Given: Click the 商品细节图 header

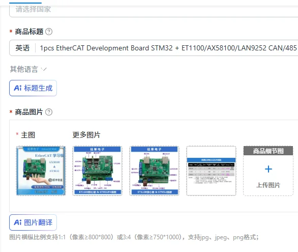Looking at the screenshot, I should (268, 151).
